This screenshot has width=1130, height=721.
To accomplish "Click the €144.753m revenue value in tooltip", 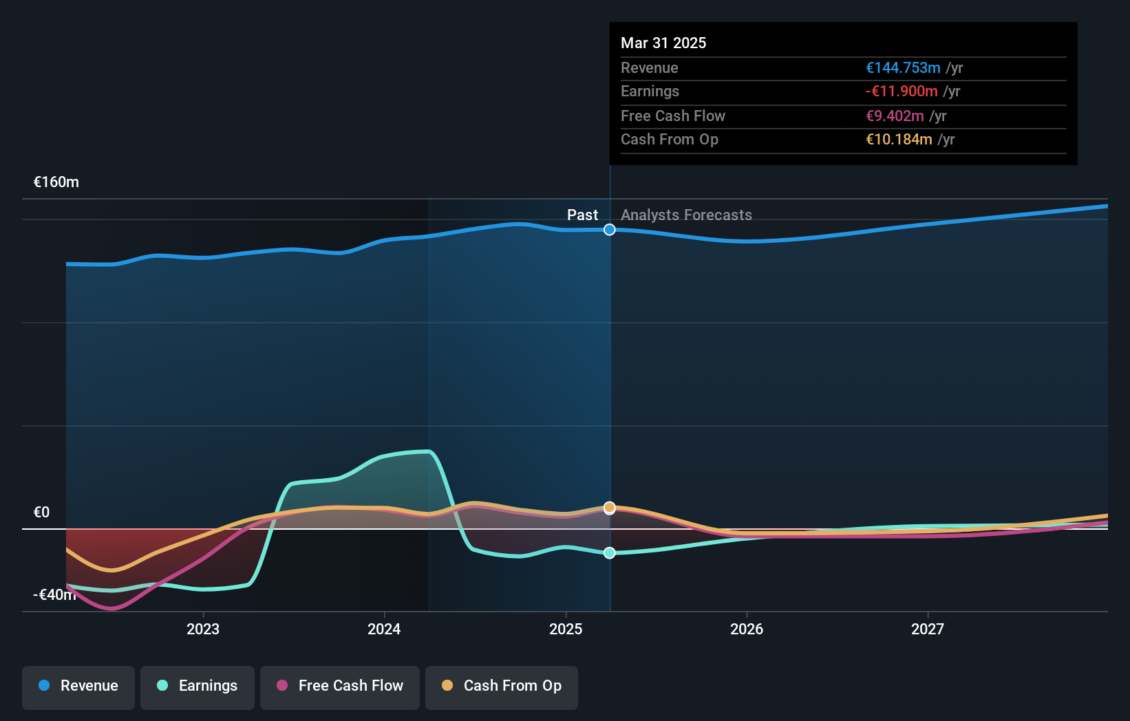I will [x=903, y=68].
